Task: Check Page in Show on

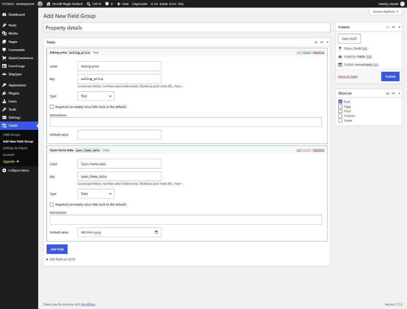Action: tap(340, 106)
